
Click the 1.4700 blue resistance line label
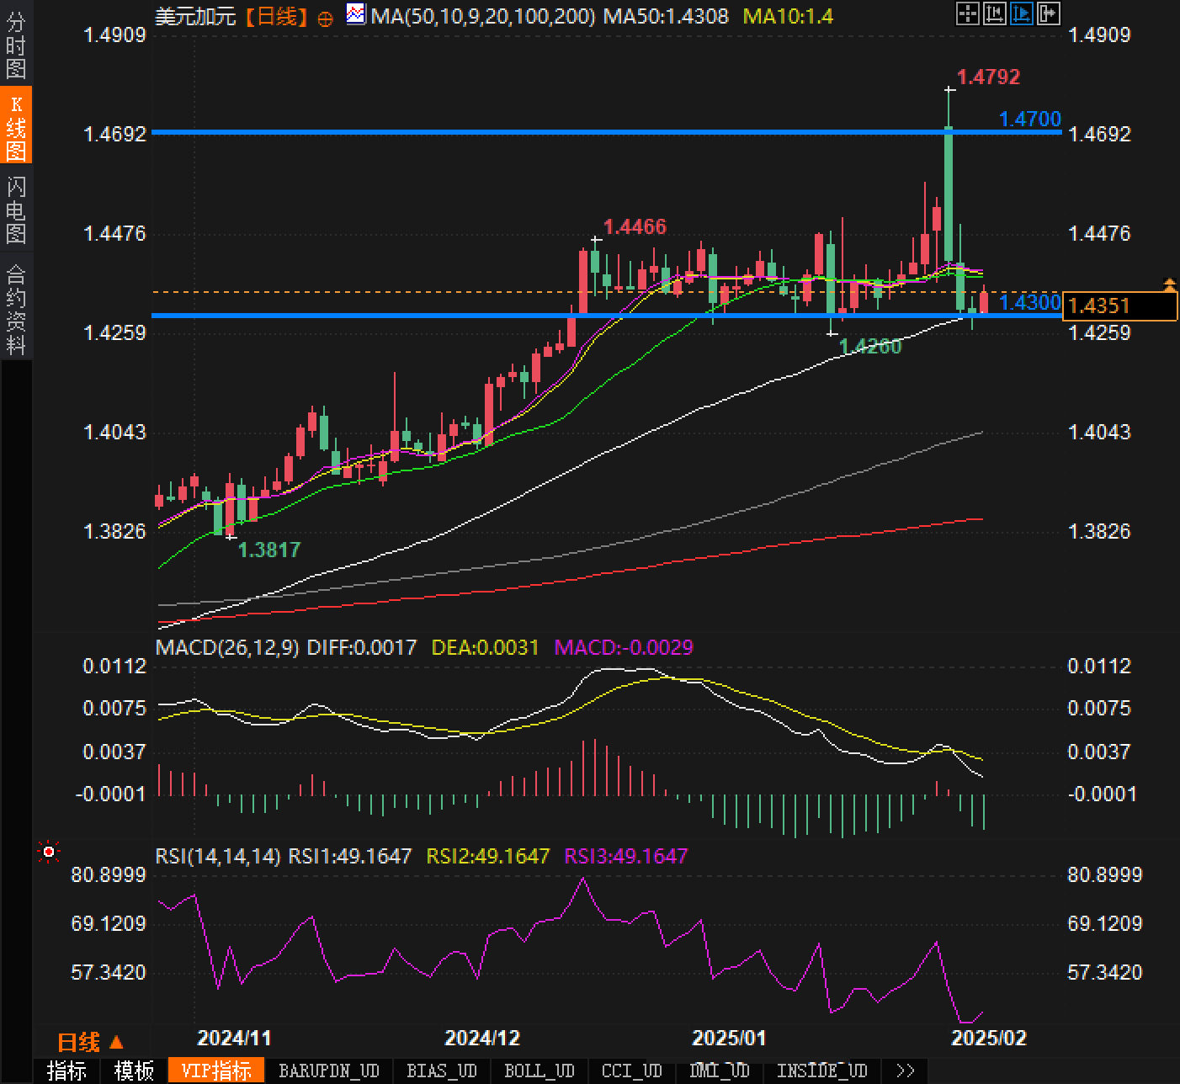(x=1030, y=119)
